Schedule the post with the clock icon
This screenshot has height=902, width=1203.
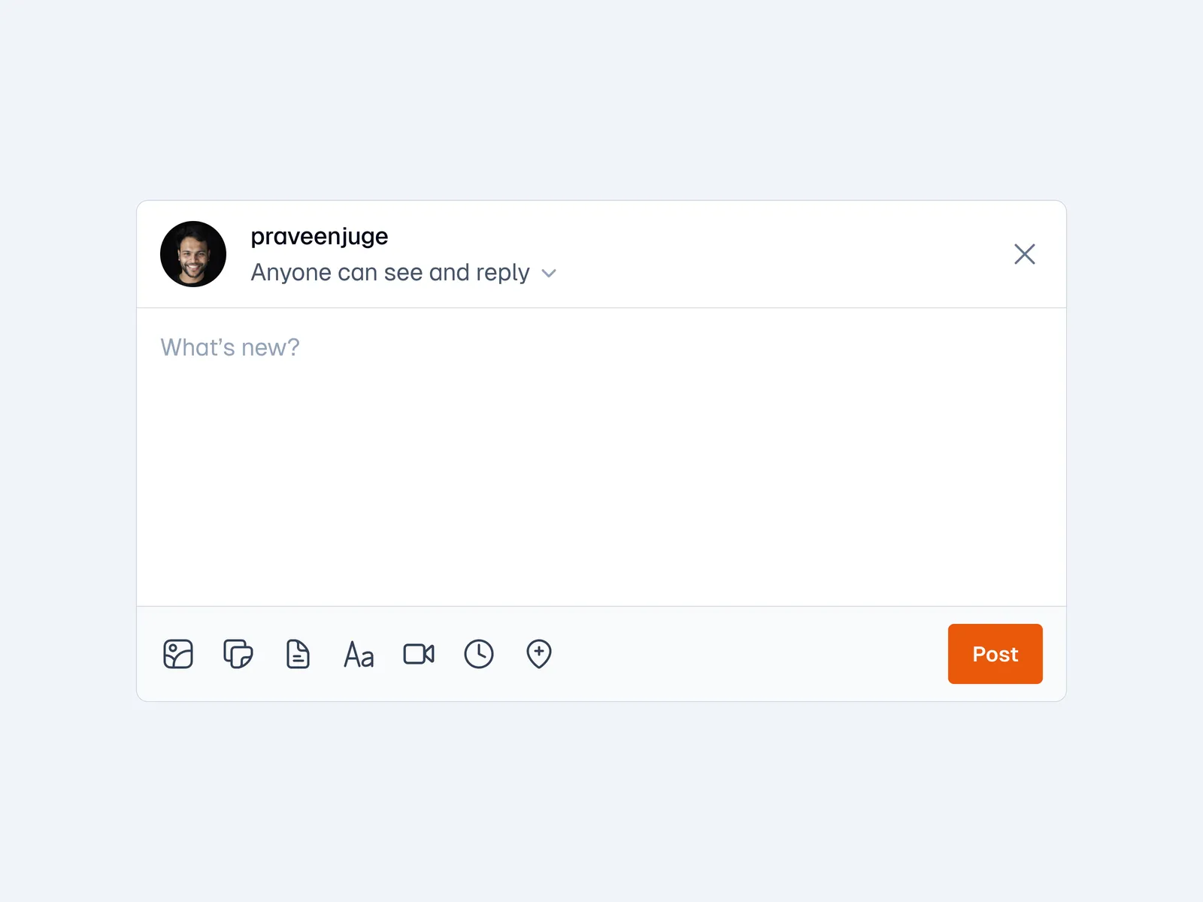click(x=479, y=654)
